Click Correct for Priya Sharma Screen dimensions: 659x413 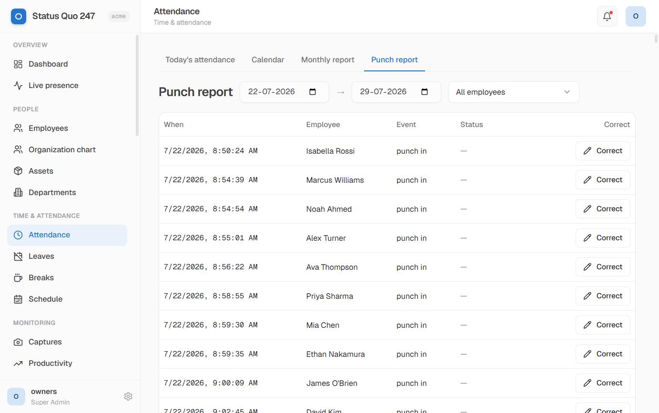[603, 296]
